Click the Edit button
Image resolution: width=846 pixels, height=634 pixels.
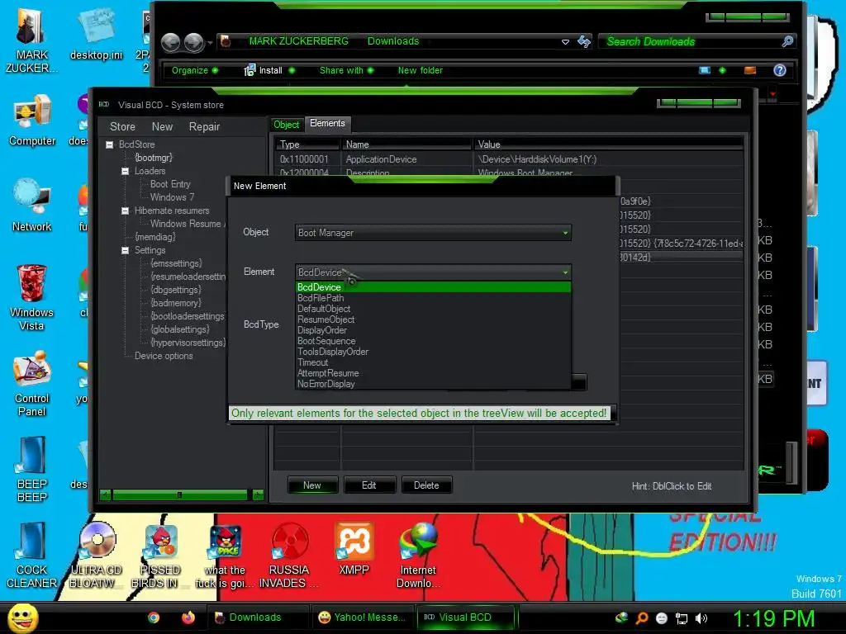(x=369, y=485)
